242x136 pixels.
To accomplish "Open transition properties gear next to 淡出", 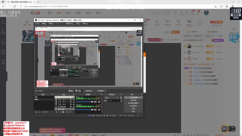I will point(121,97).
